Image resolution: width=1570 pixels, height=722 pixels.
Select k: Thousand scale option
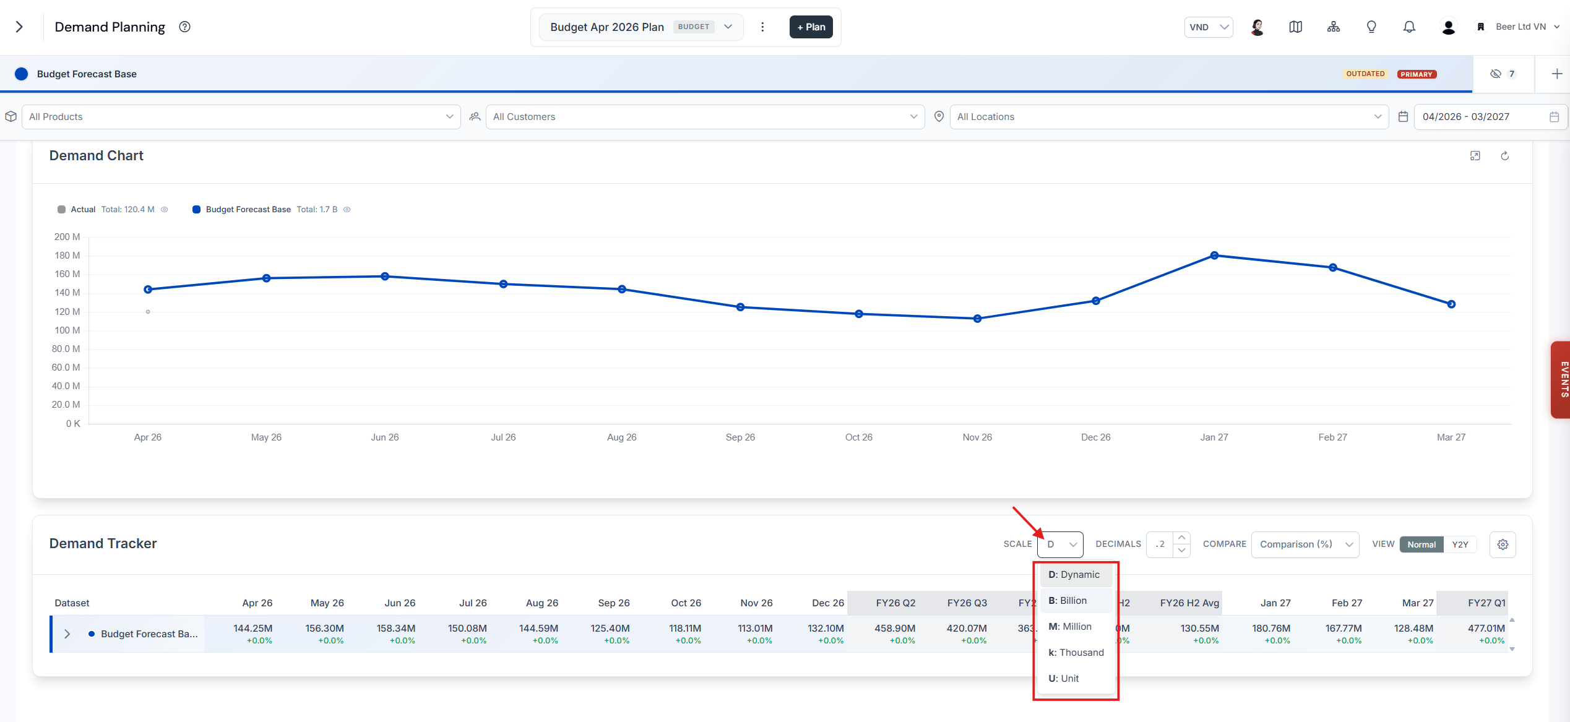[1076, 653]
